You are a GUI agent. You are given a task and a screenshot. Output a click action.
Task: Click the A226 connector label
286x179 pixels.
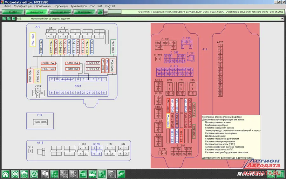[x=220, y=42]
